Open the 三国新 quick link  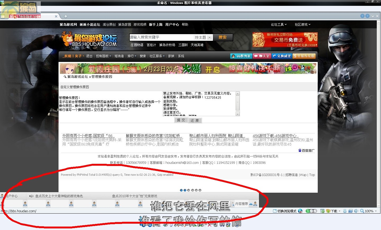[x=183, y=45]
